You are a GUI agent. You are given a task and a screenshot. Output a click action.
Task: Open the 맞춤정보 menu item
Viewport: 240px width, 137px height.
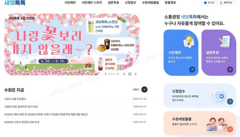(x=170, y=2)
